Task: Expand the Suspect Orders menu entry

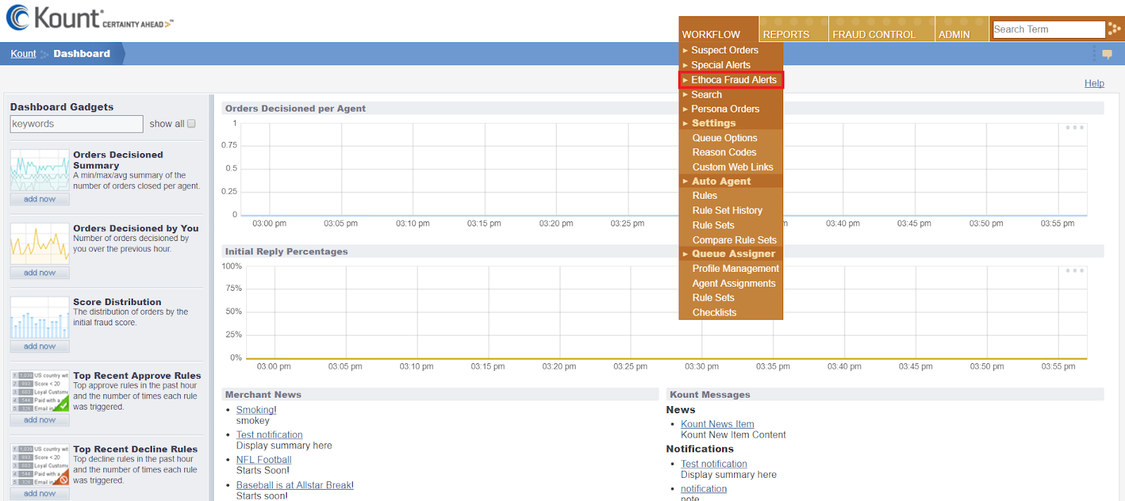Action: 724,50
